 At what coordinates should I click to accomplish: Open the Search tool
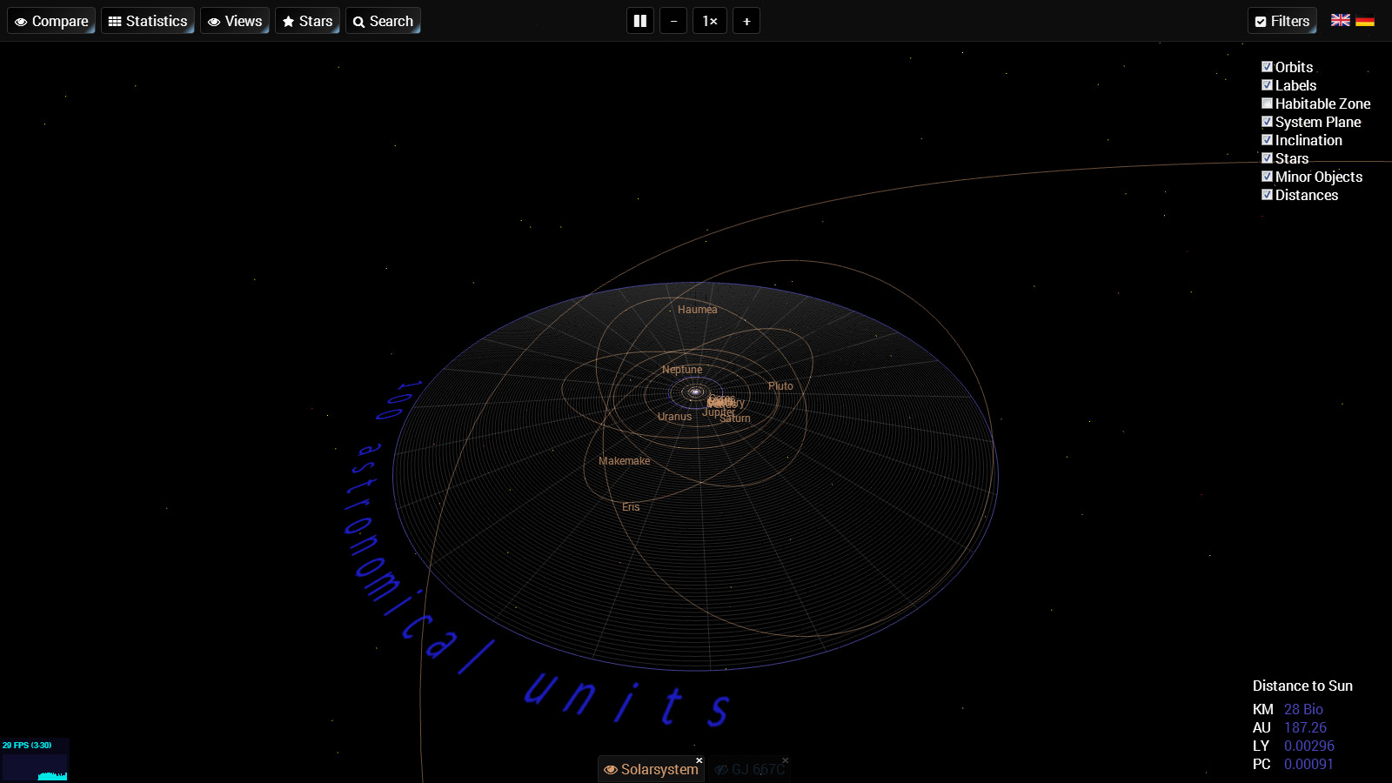(x=383, y=21)
